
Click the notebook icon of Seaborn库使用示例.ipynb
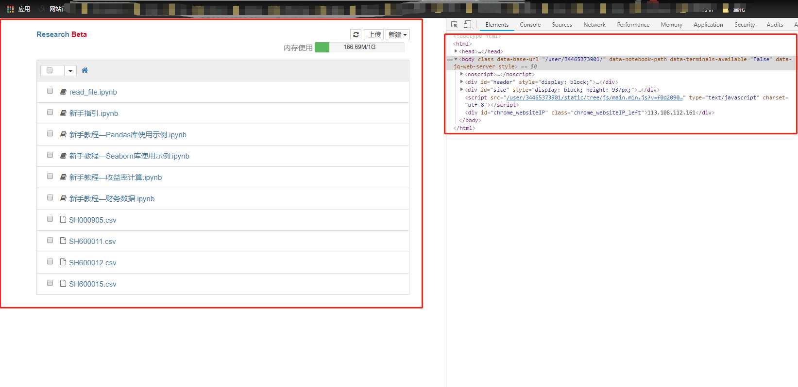[x=63, y=156]
